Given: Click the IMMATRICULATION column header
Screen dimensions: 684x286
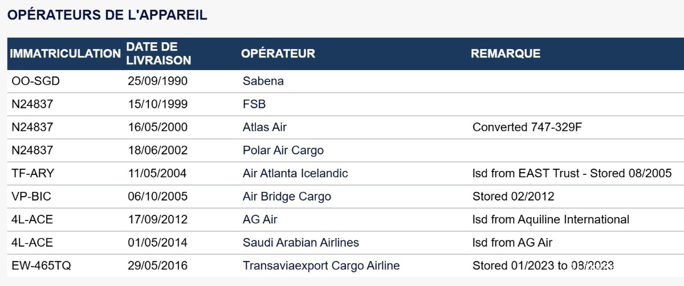Looking at the screenshot, I should 66,54.
